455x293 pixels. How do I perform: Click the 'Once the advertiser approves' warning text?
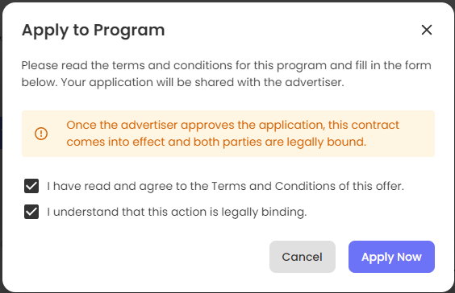[x=232, y=125]
